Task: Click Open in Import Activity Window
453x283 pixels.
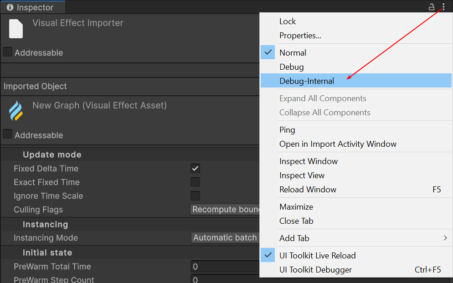Action: point(338,144)
